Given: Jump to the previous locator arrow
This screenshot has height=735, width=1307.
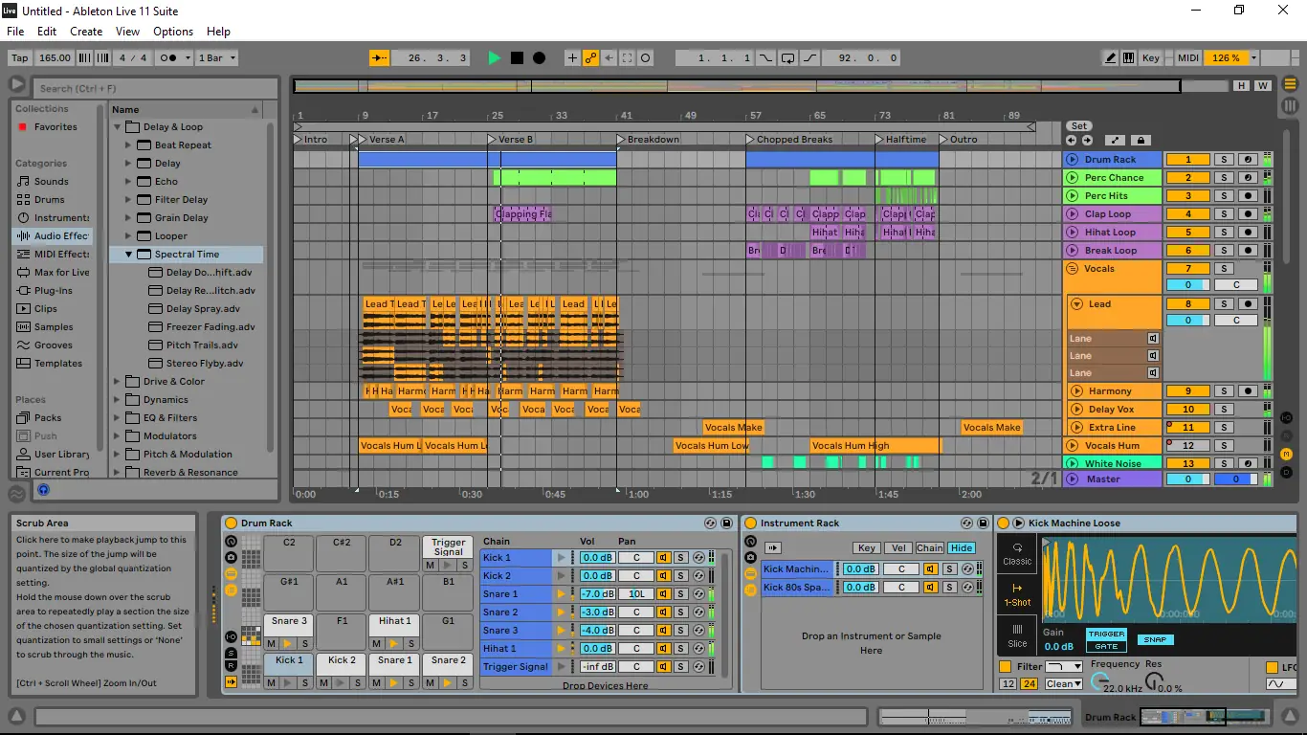Looking at the screenshot, I should coord(1073,141).
